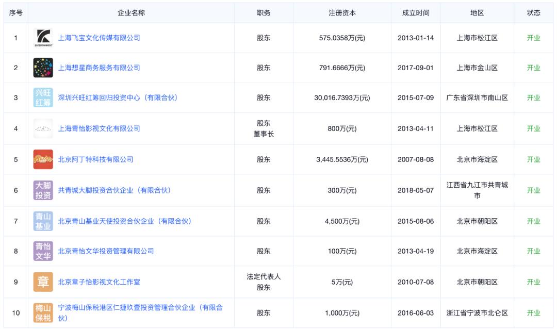Select the 4,500万(元) capital cell

click(x=342, y=221)
